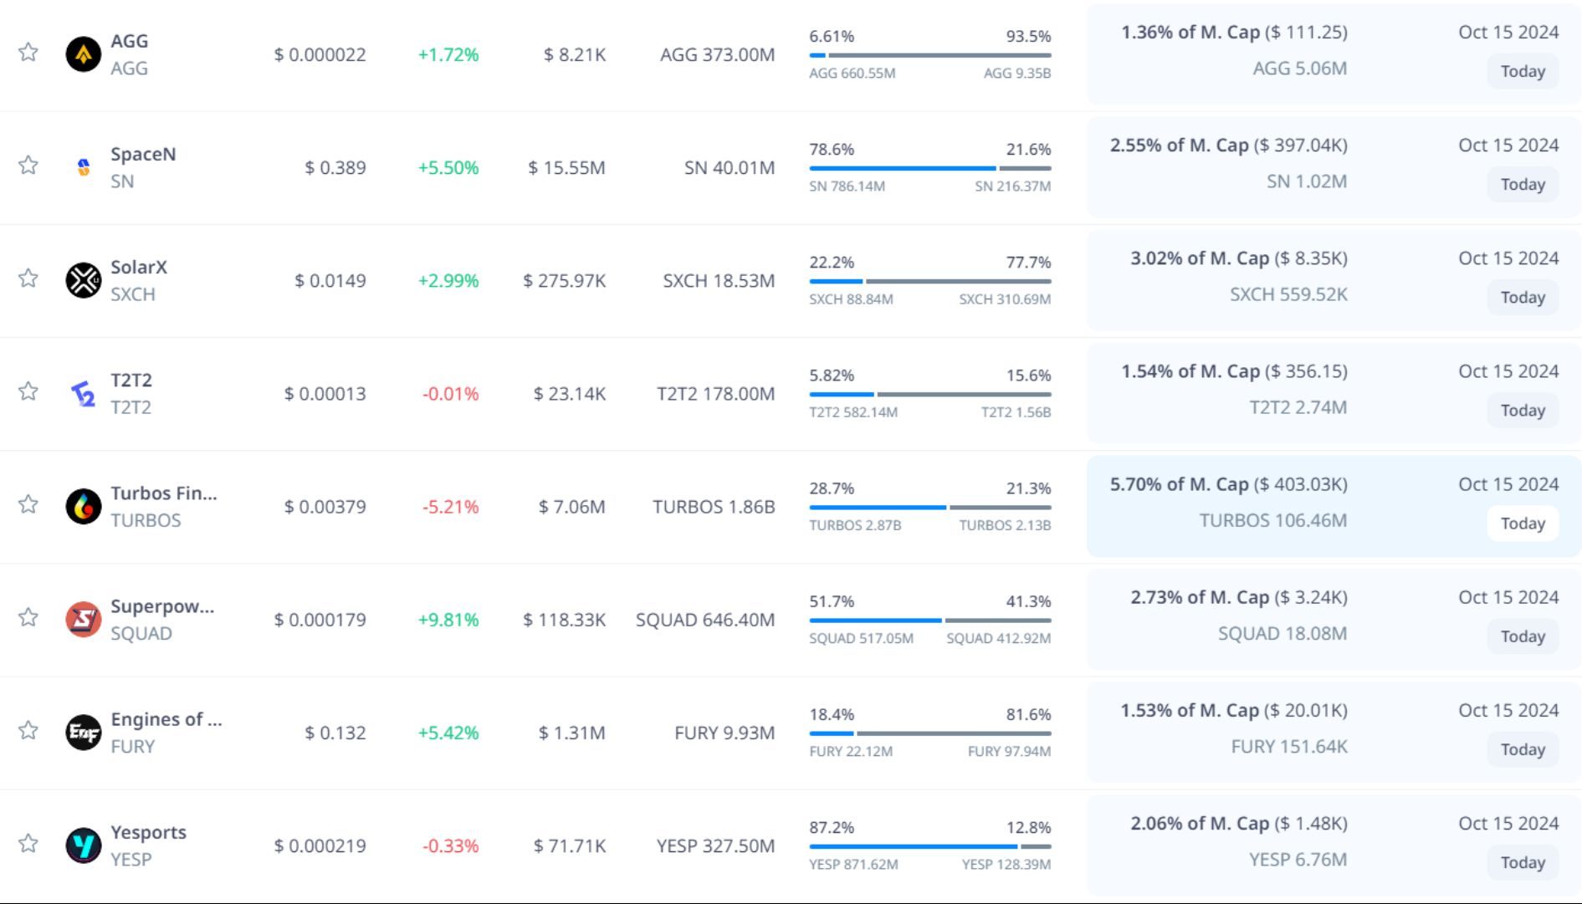The image size is (1582, 904).
Task: Open the SpaceN name link
Action: (143, 154)
